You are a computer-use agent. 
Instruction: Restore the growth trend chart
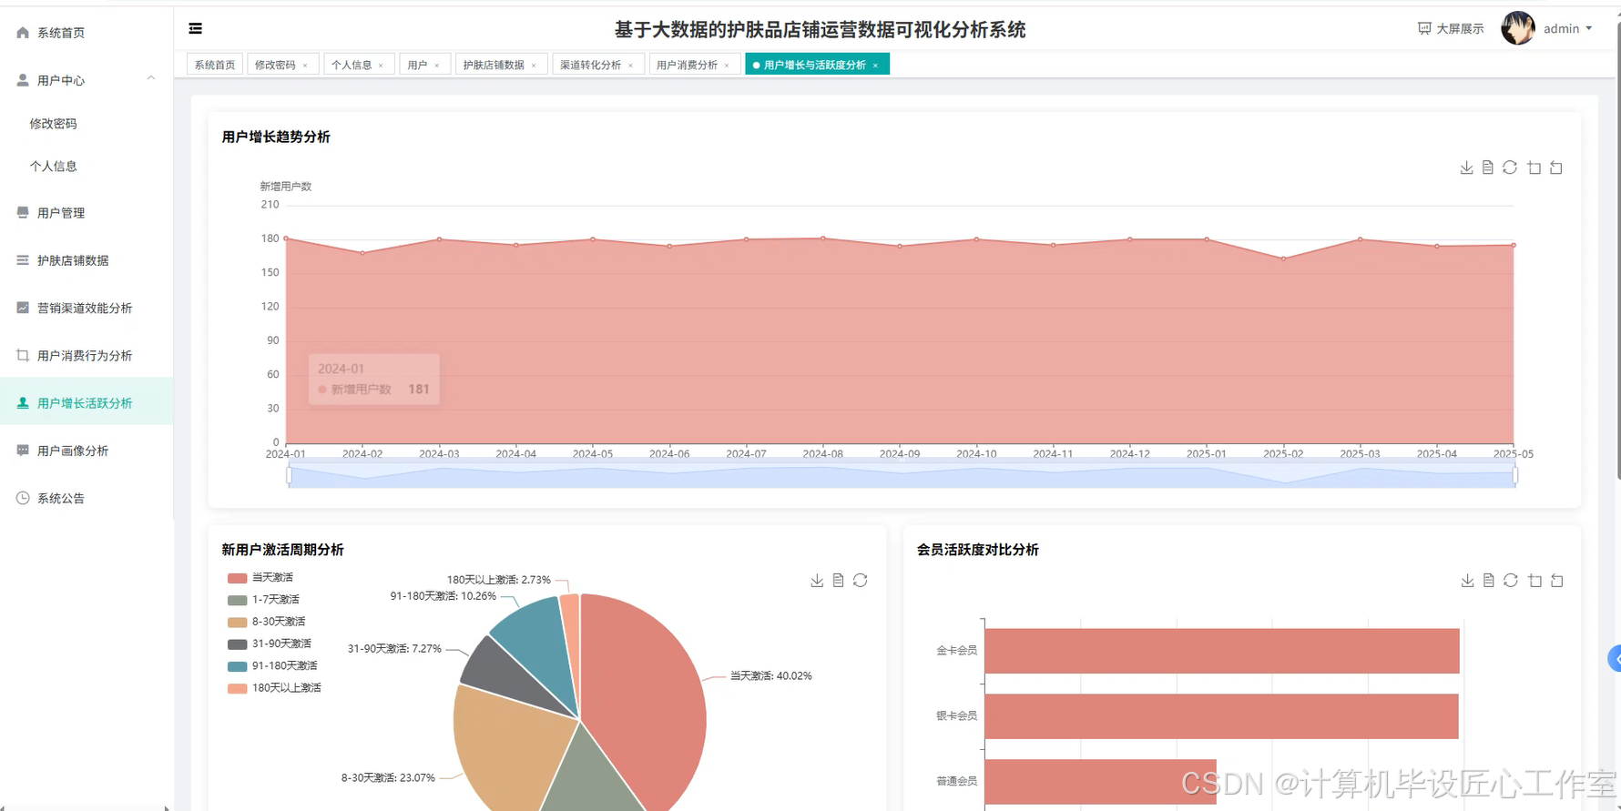pyautogui.click(x=1510, y=167)
